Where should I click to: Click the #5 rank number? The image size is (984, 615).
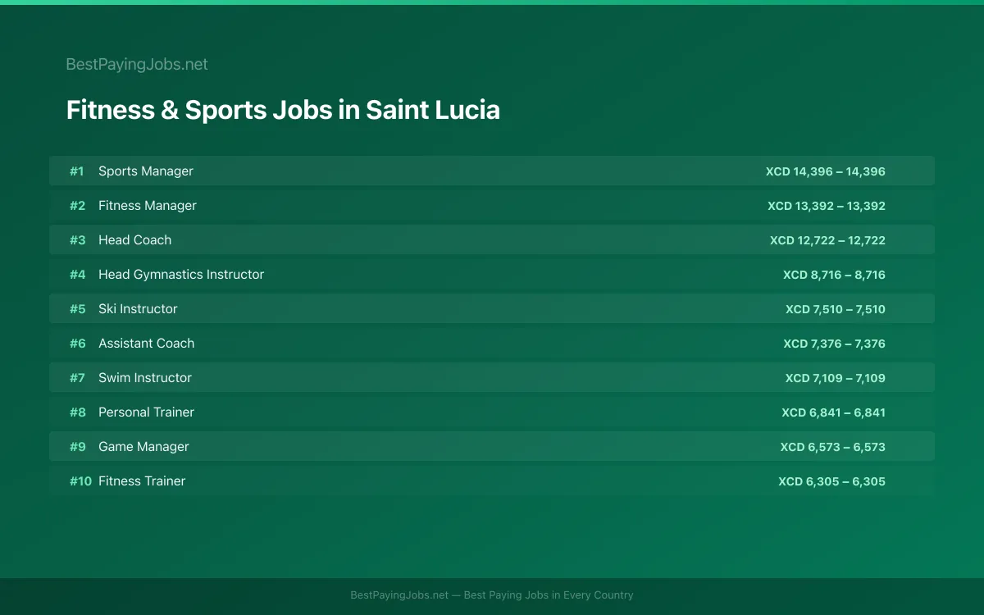click(77, 309)
